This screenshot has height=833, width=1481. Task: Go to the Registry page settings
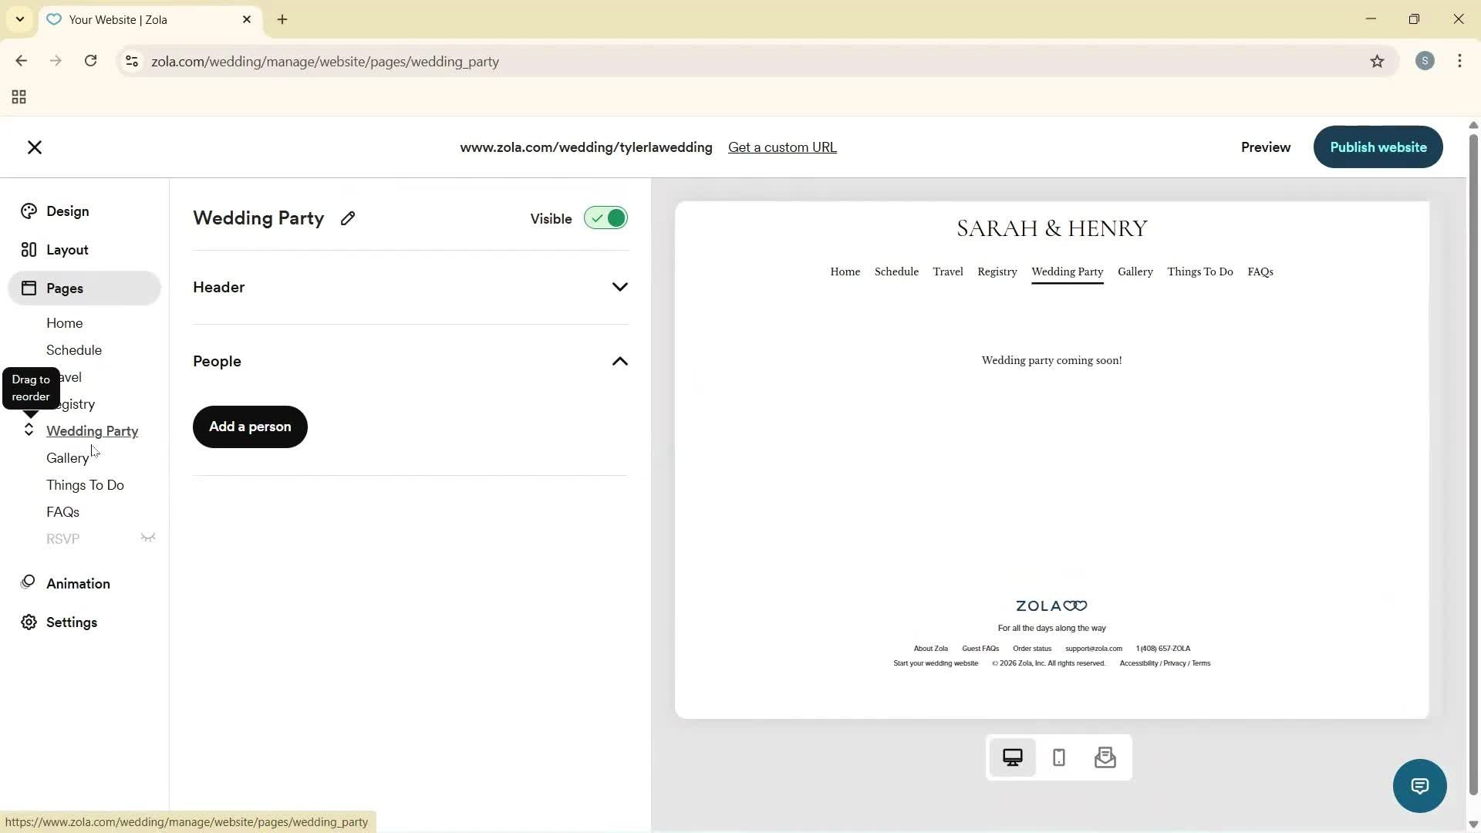[x=75, y=403]
